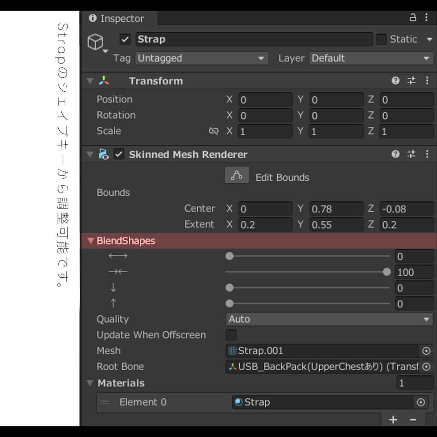Disable the Strap GameObject active checkbox
Viewport: 437px width, 437px height.
tap(125, 39)
